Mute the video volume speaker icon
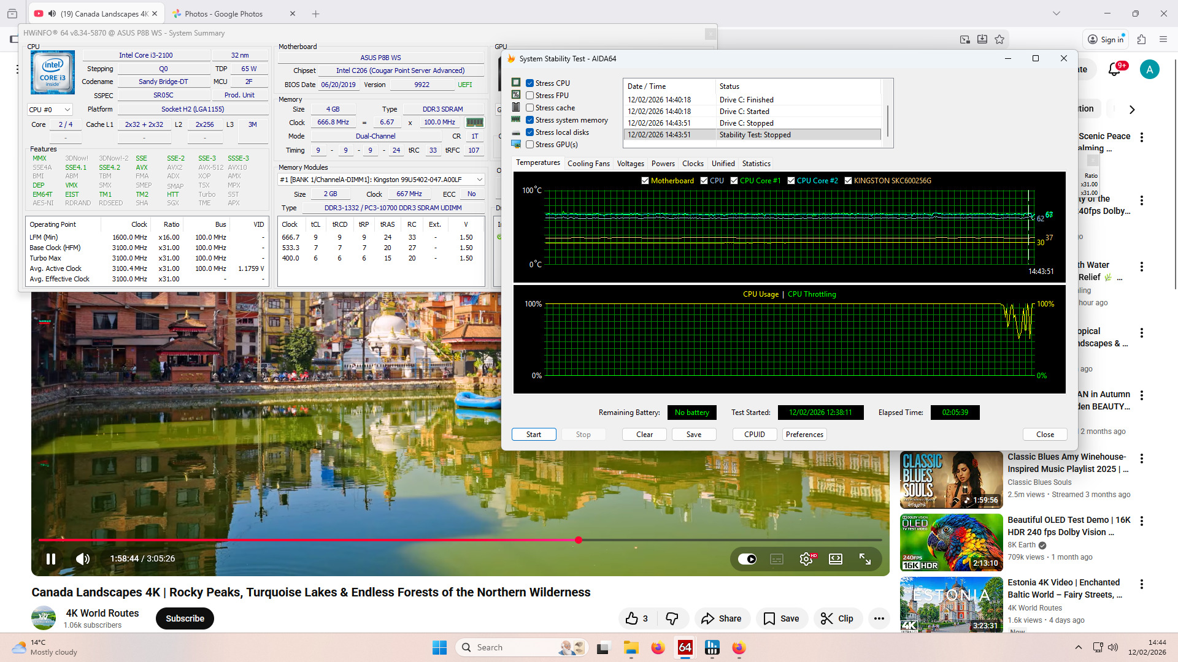 tap(82, 558)
